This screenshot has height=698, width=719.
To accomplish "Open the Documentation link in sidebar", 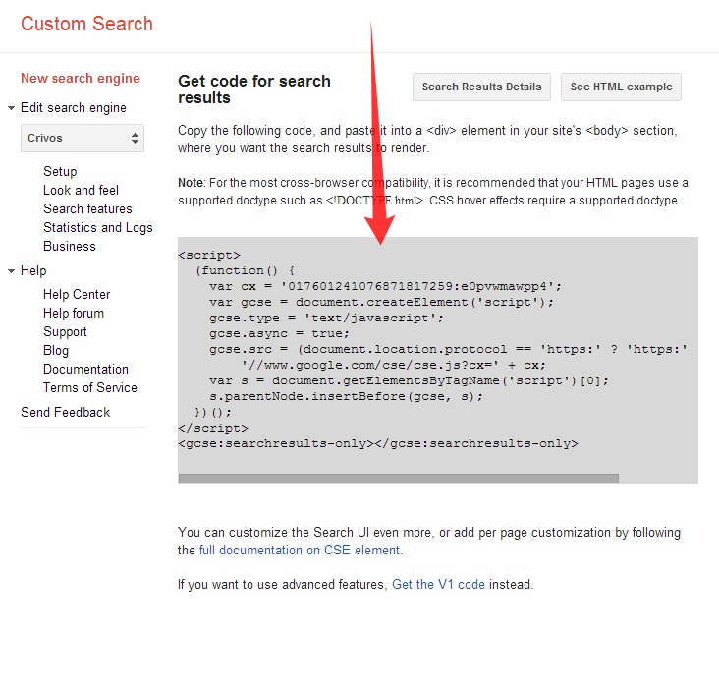I will [x=85, y=369].
